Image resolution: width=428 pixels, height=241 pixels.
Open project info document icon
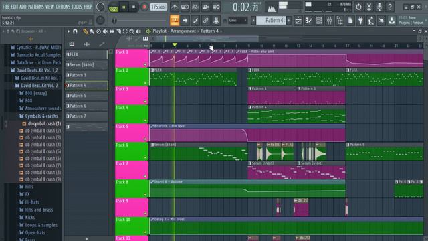pyautogui.click(x=350, y=21)
